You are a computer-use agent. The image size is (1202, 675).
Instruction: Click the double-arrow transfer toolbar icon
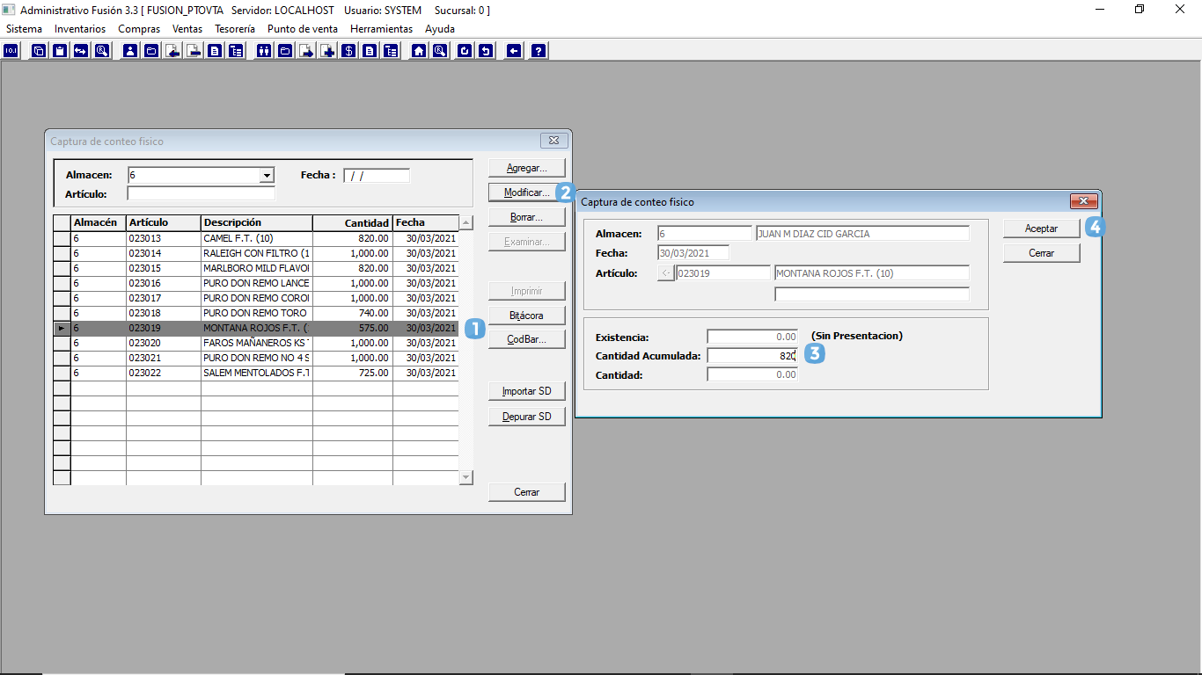(81, 51)
